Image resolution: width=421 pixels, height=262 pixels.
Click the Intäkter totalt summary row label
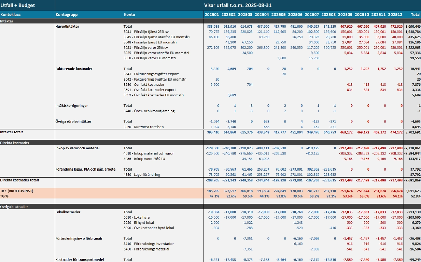[12, 132]
